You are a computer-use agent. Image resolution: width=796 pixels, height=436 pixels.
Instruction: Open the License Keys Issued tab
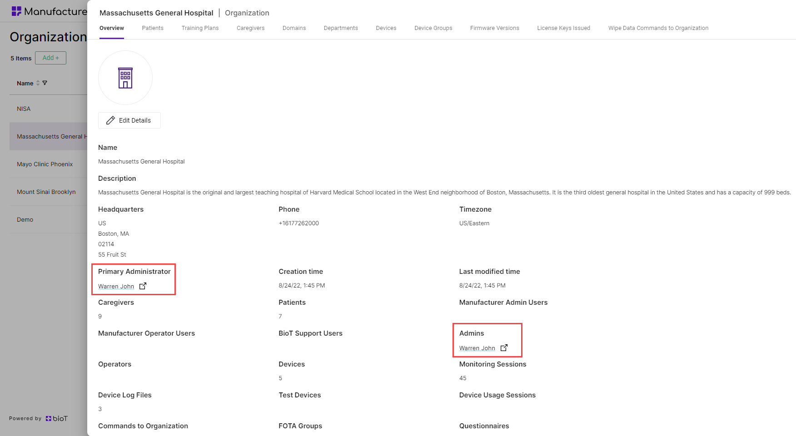pos(564,28)
